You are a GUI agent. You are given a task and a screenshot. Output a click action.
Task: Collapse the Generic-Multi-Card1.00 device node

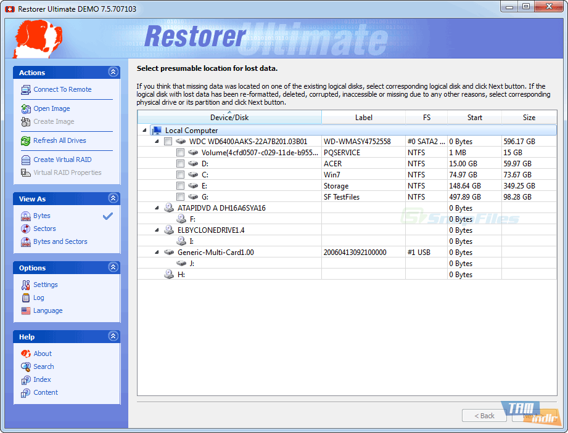[x=157, y=253]
